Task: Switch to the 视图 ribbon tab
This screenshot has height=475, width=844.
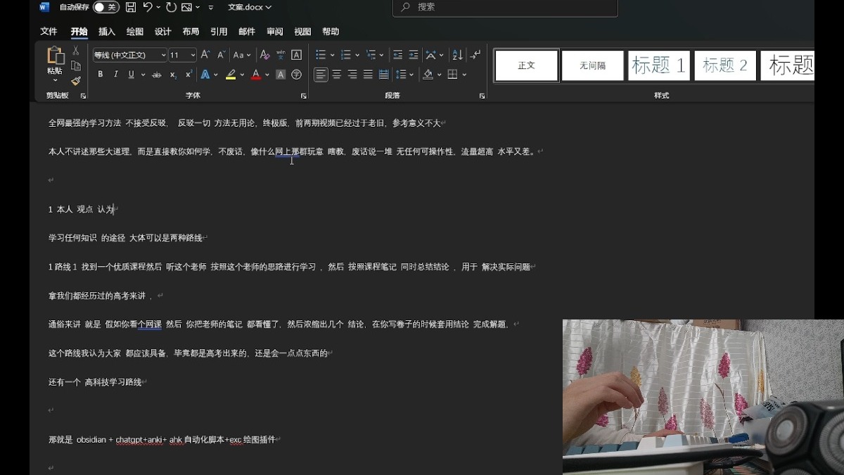Action: pyautogui.click(x=302, y=32)
